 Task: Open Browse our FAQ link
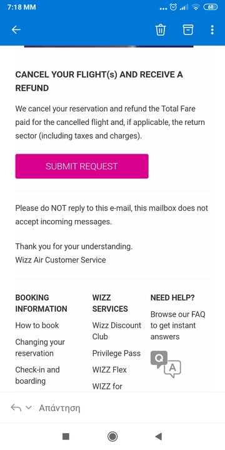tap(178, 326)
